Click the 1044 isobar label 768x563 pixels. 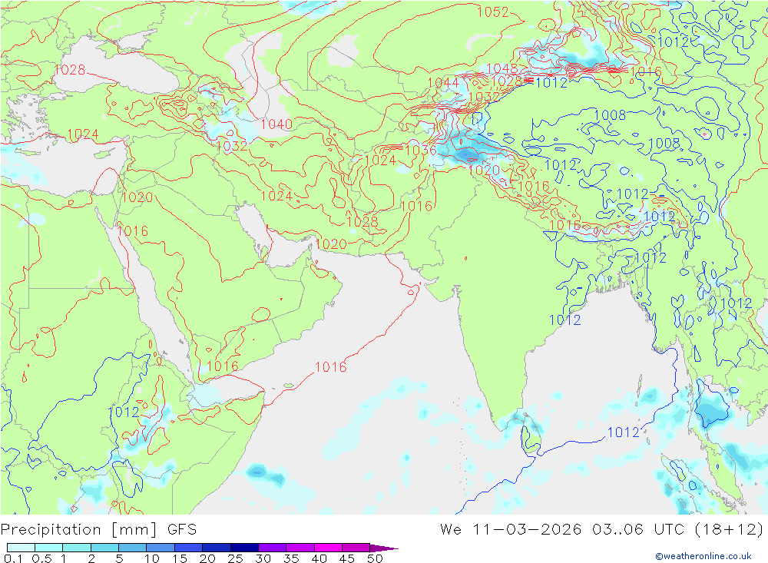(x=443, y=82)
